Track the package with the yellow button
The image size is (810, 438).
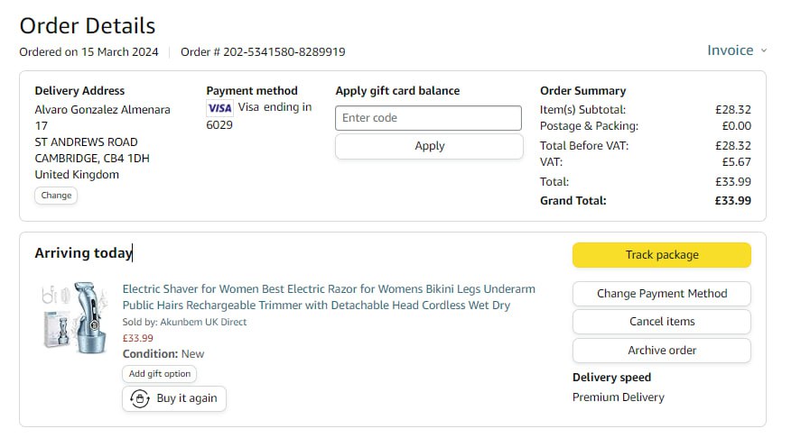pyautogui.click(x=661, y=255)
